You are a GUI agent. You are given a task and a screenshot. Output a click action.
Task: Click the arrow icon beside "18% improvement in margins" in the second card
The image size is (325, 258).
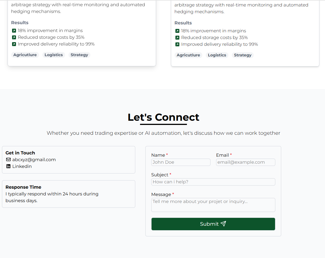pos(177,31)
